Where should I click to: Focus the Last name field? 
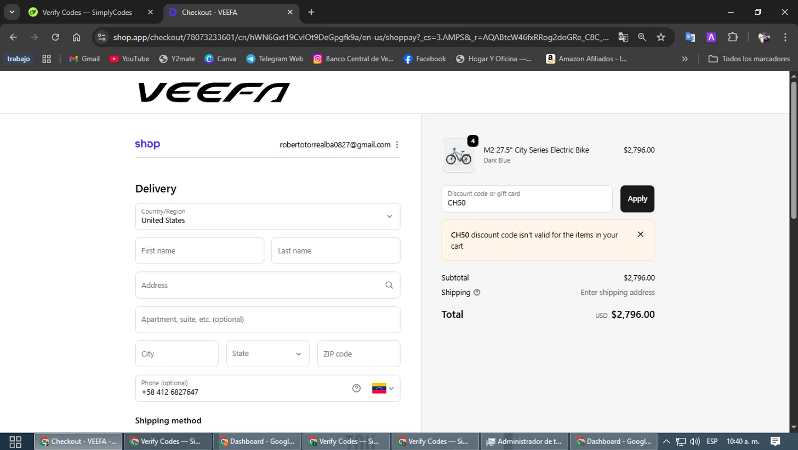(336, 251)
